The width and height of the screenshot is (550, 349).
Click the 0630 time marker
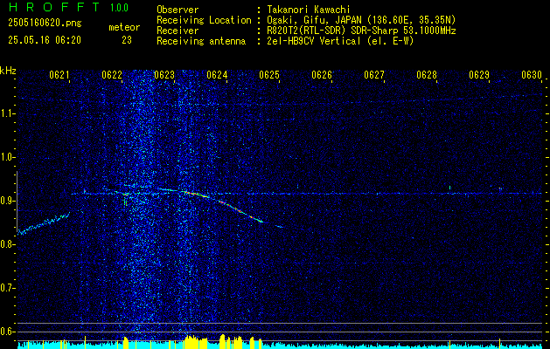(532, 74)
